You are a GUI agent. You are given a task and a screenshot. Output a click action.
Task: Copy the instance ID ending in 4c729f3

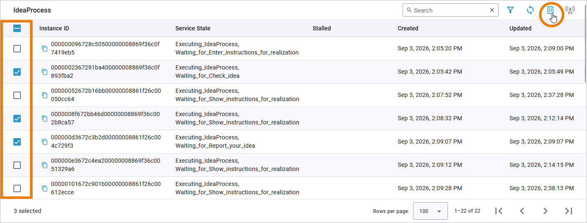(45, 142)
